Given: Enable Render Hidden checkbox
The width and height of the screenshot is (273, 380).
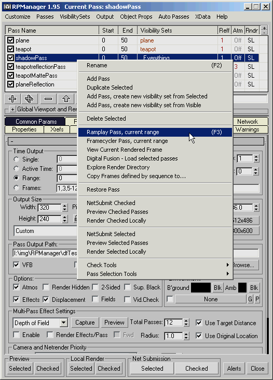Looking at the screenshot, I should 46,287.
